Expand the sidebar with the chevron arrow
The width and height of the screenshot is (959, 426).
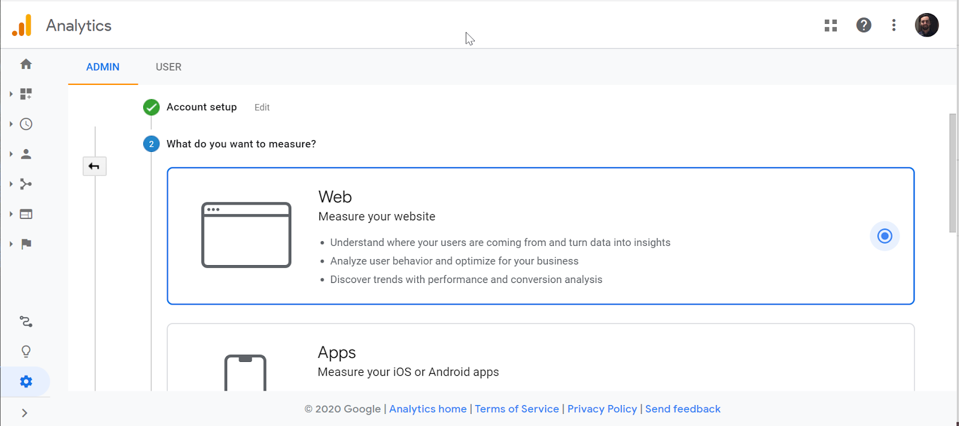pos(25,413)
